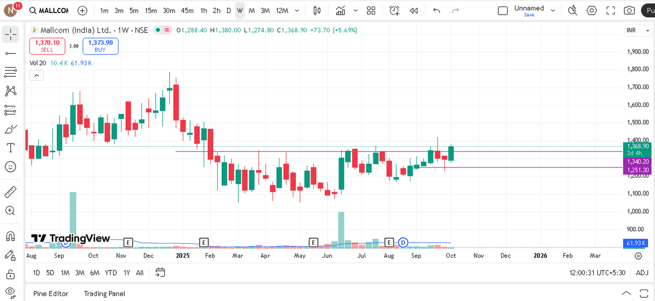The width and height of the screenshot is (655, 301).
Task: Click the D dividend marker
Action: (403, 242)
